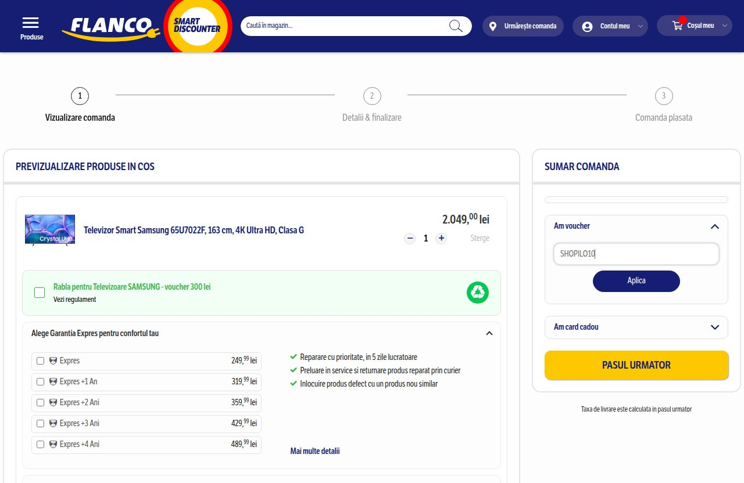Open the Televizor Smart Samsung 65U7022F link

pos(194,230)
